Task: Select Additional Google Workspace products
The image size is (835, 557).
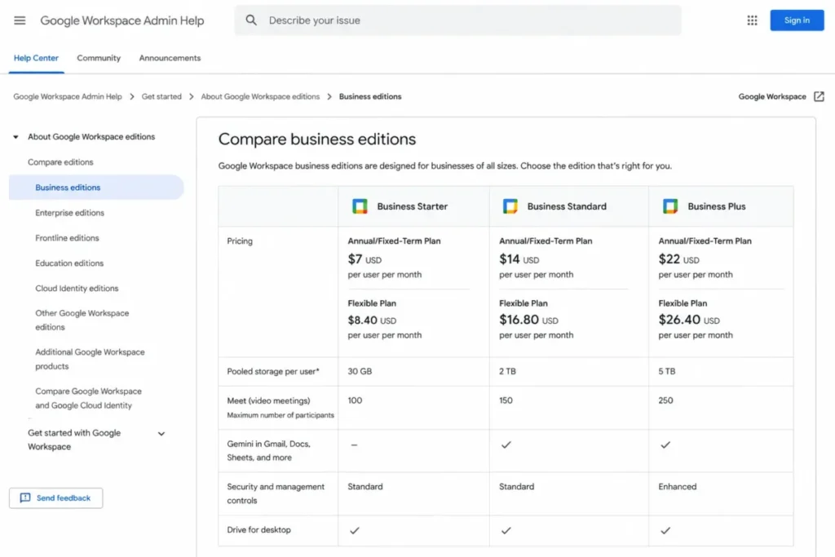Action: pyautogui.click(x=90, y=359)
